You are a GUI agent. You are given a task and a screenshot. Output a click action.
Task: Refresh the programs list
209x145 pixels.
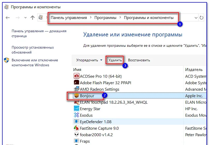tap(201, 17)
